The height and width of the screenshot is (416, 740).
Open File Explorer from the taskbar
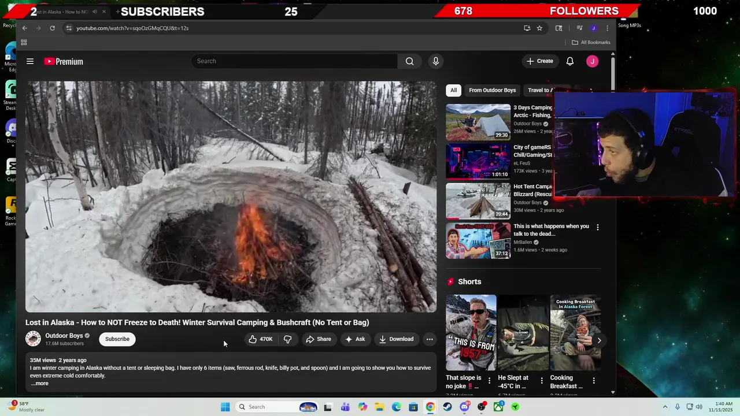pos(379,407)
